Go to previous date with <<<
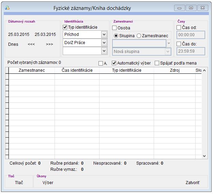Viewport: 213px width, 194px height. 31,44
